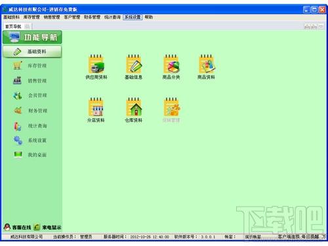
Task: Click the grayed 促销管理 promotion icon
Action: 171,107
